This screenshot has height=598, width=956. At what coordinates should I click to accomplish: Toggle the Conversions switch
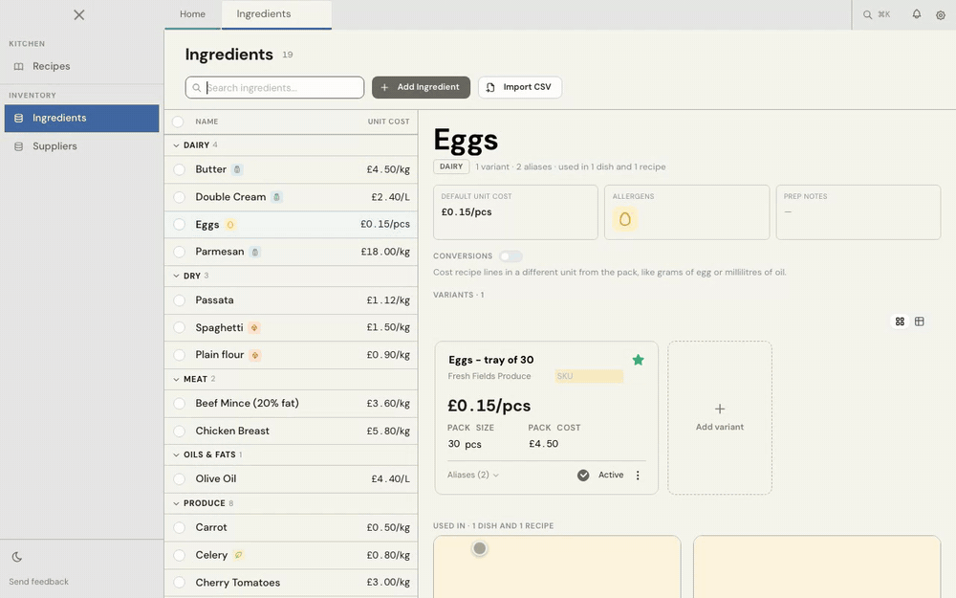(511, 256)
